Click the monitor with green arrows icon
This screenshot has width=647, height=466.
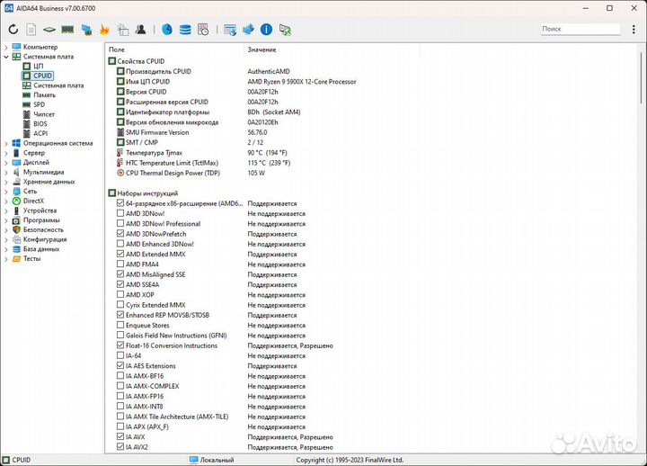285,30
